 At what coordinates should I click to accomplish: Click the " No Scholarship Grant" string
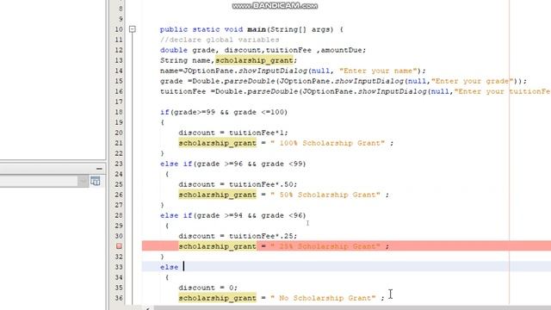click(323, 298)
